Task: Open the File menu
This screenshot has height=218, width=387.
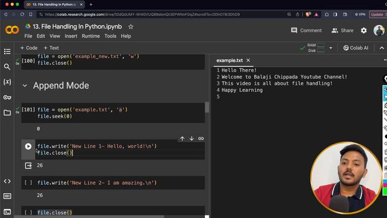Action: pyautogui.click(x=28, y=36)
